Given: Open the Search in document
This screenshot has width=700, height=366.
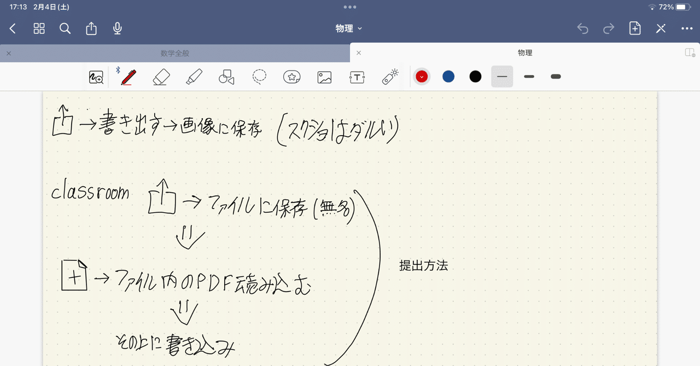Looking at the screenshot, I should (65, 28).
